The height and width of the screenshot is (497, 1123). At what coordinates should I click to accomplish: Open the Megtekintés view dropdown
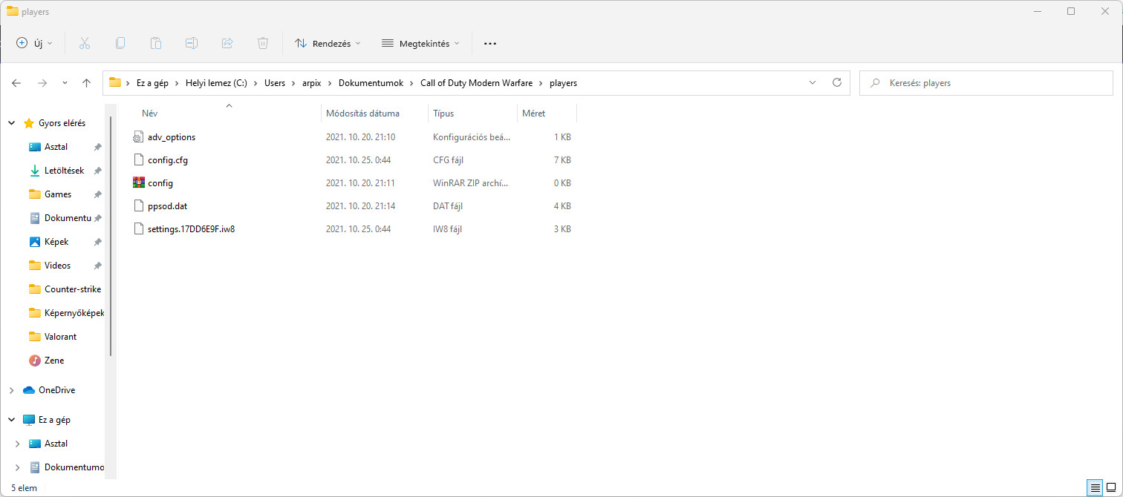[x=420, y=43]
